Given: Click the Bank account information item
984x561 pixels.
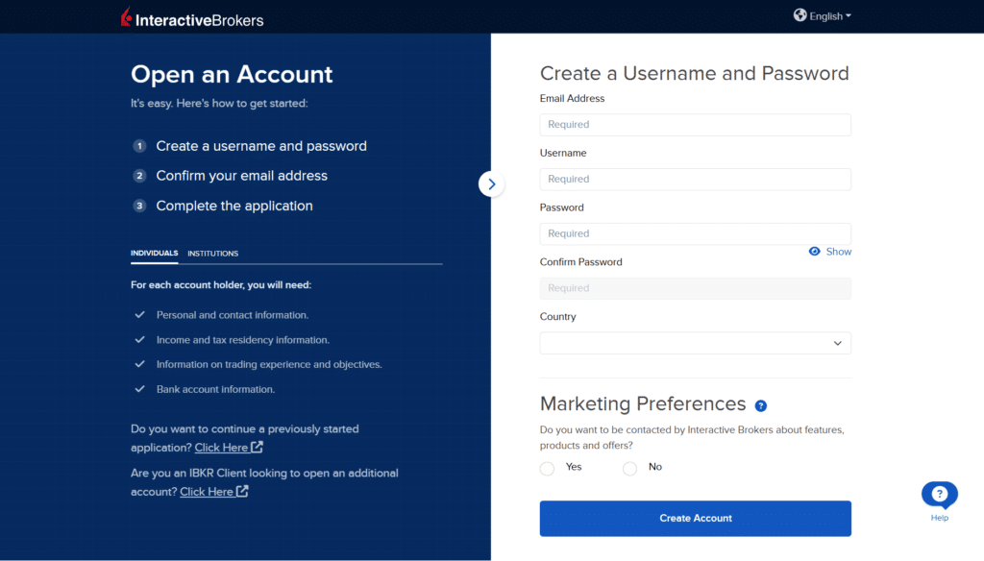Looking at the screenshot, I should tap(216, 390).
